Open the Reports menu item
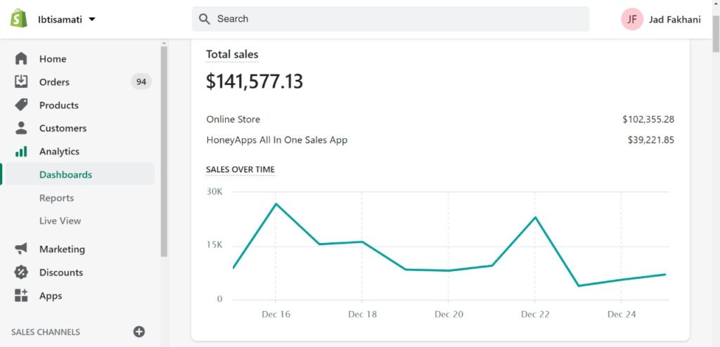This screenshot has height=347, width=720. click(56, 198)
